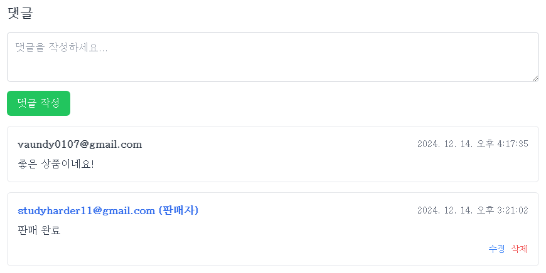Viewport: 546px width, 273px height.
Task: Click the (판매자) seller label
Action: 178,210
